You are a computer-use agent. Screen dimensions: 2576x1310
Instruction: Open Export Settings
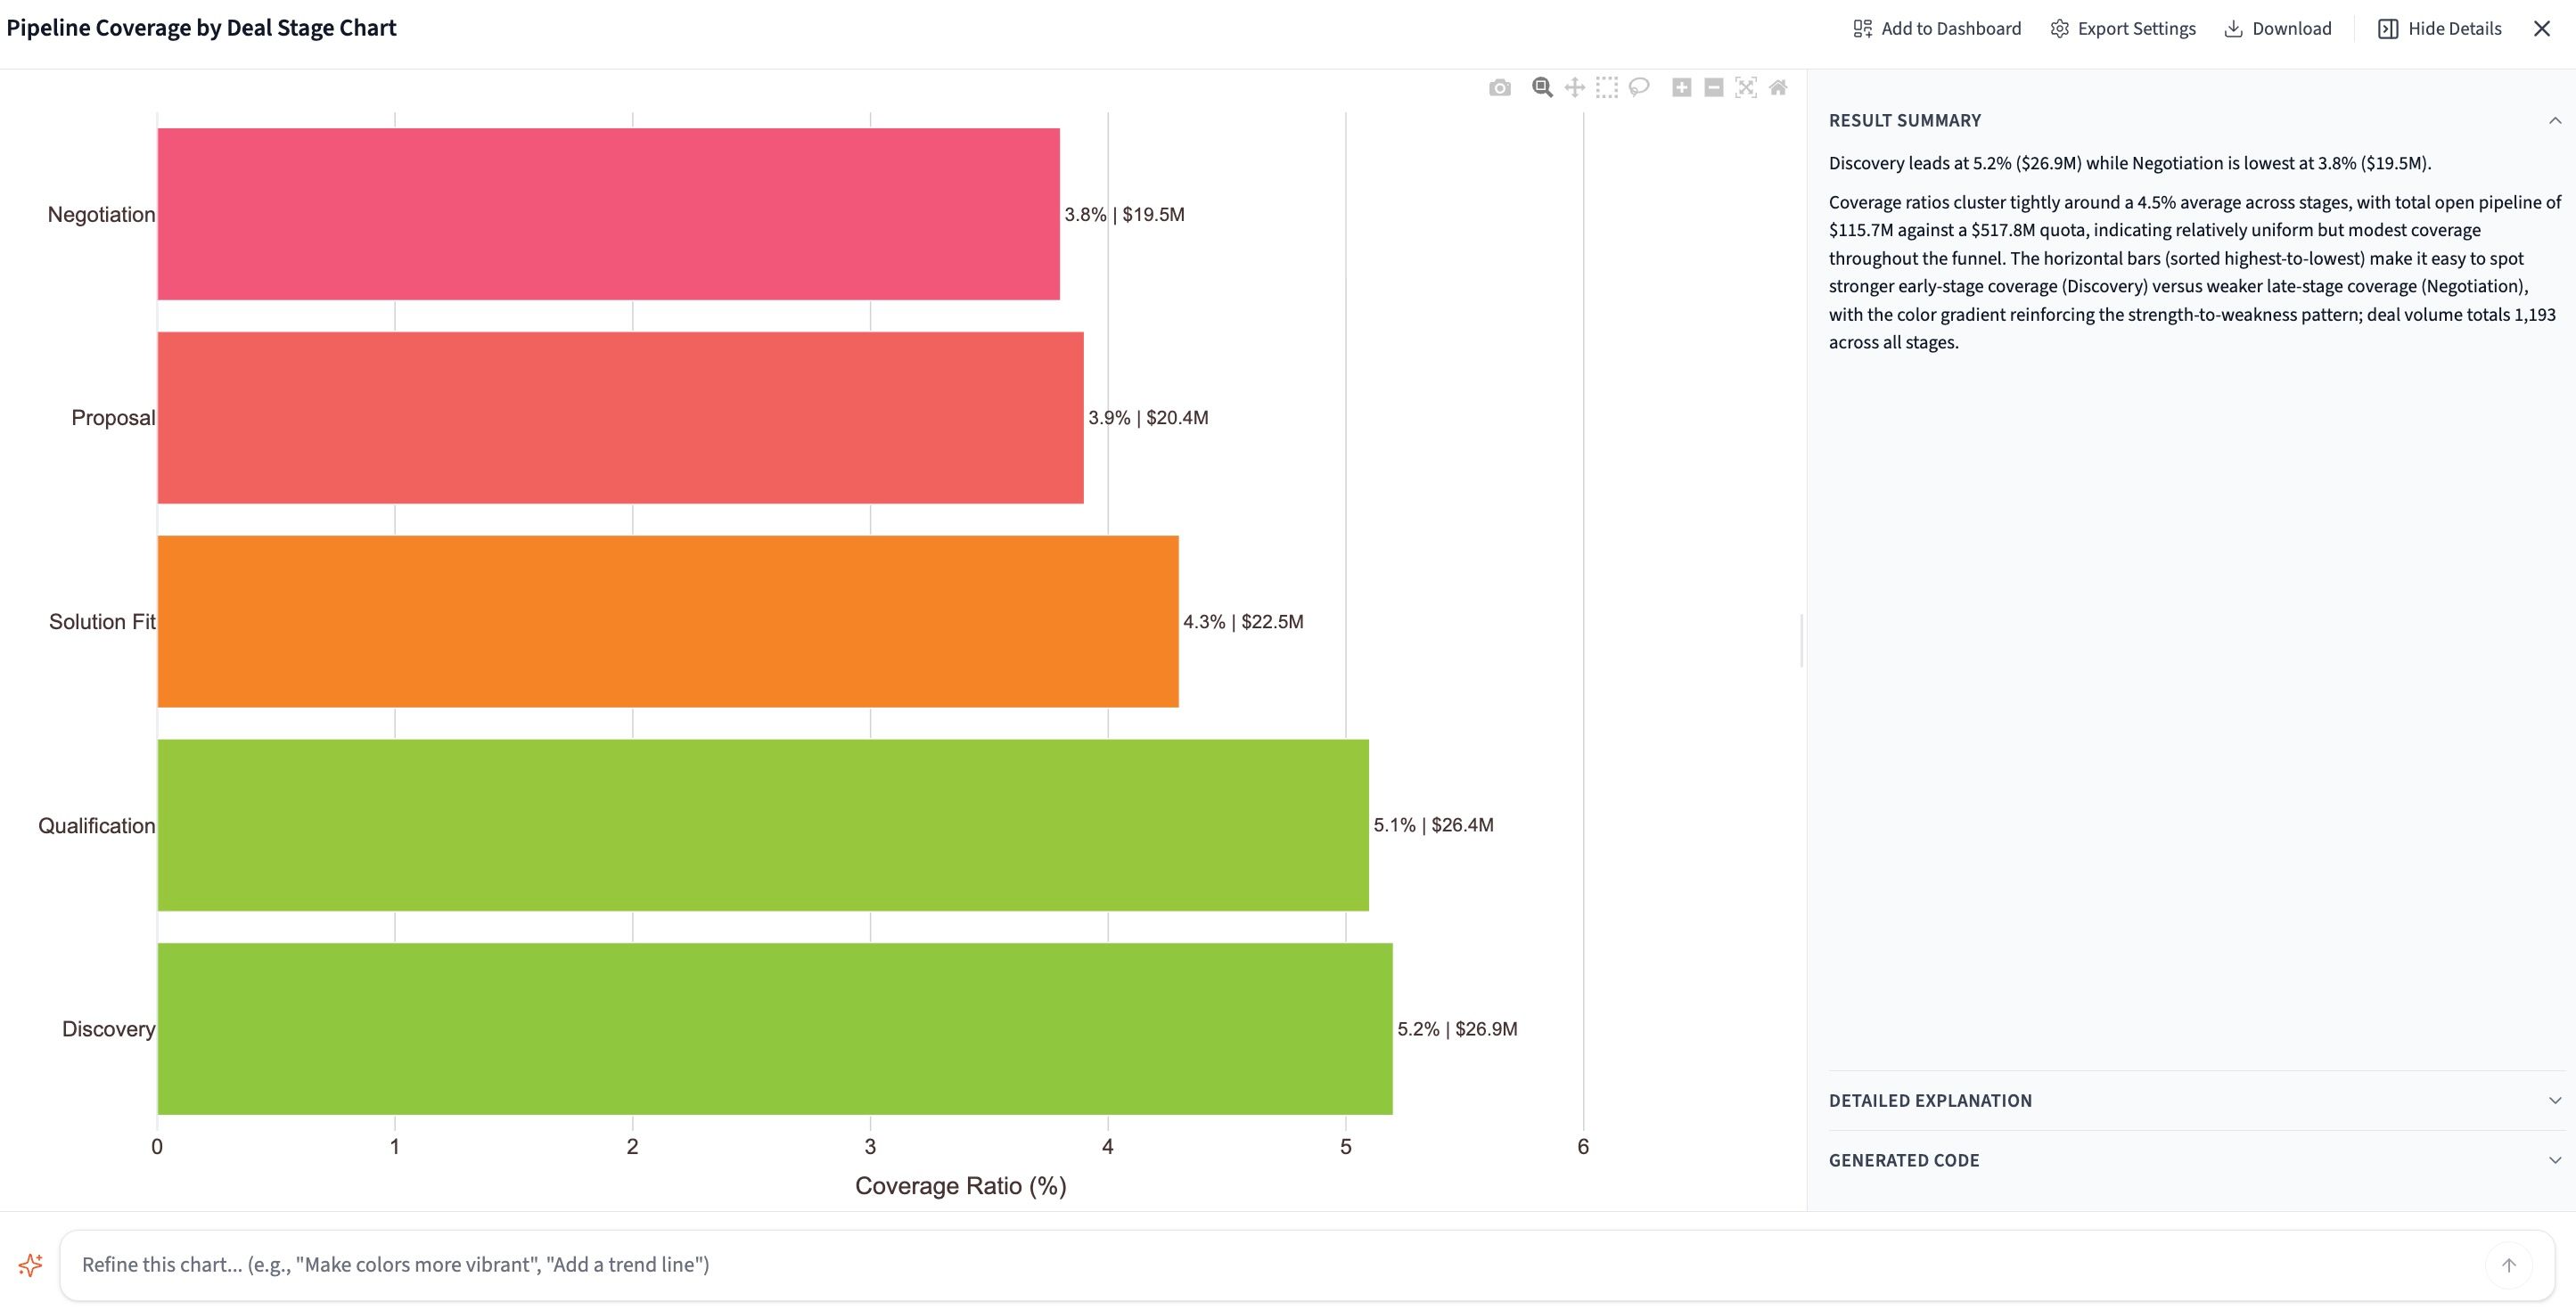[2122, 28]
